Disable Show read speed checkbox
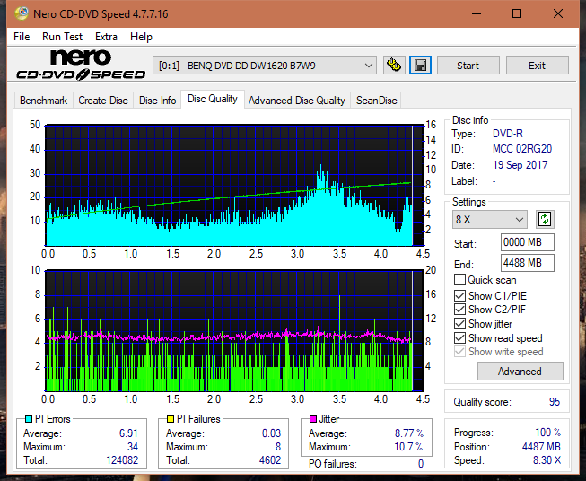 click(459, 337)
